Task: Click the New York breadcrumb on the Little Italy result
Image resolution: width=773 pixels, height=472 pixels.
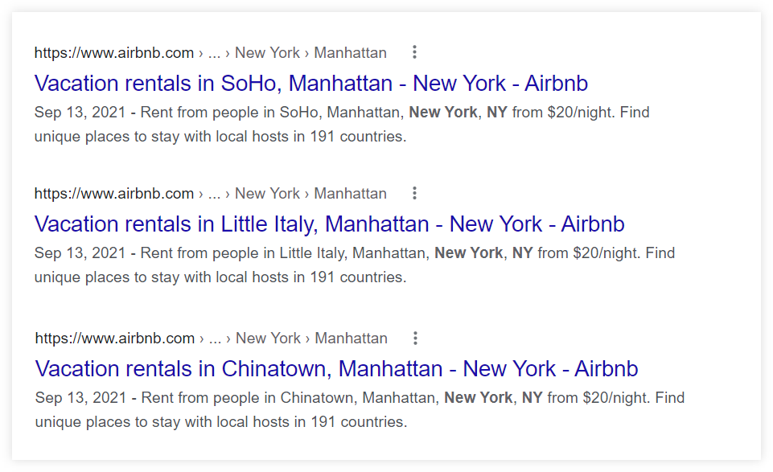Action: (x=267, y=193)
